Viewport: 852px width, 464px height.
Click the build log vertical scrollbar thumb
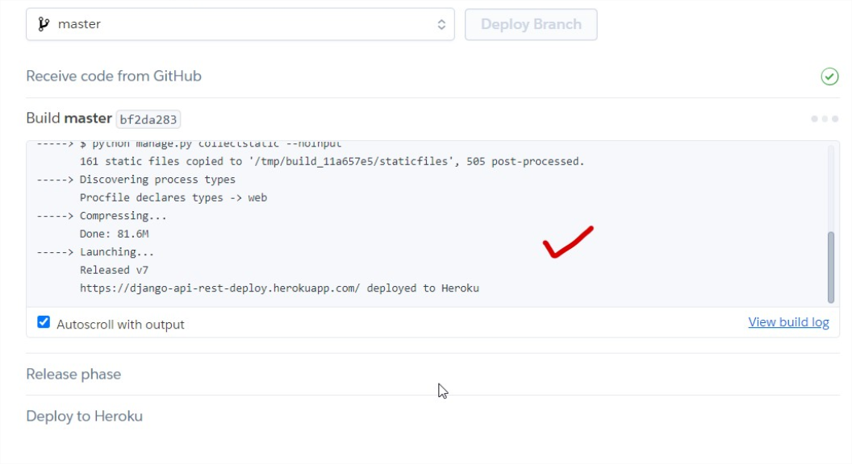(x=831, y=267)
